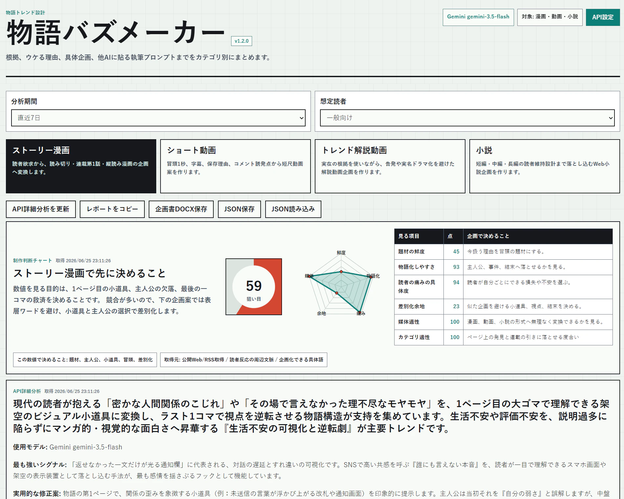The width and height of the screenshot is (624, 499).
Task: Click the JSON読み込み button
Action: tap(293, 209)
